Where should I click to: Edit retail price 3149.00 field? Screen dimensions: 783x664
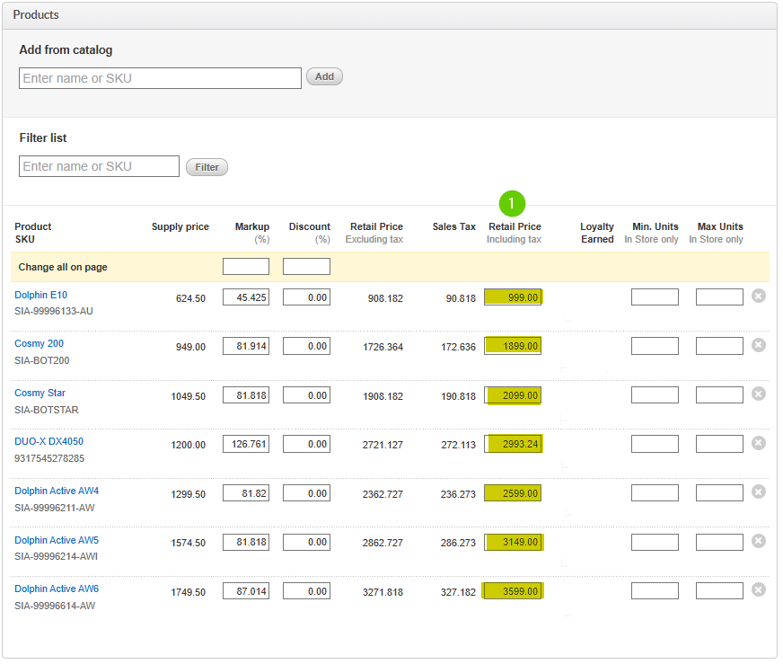click(x=513, y=542)
